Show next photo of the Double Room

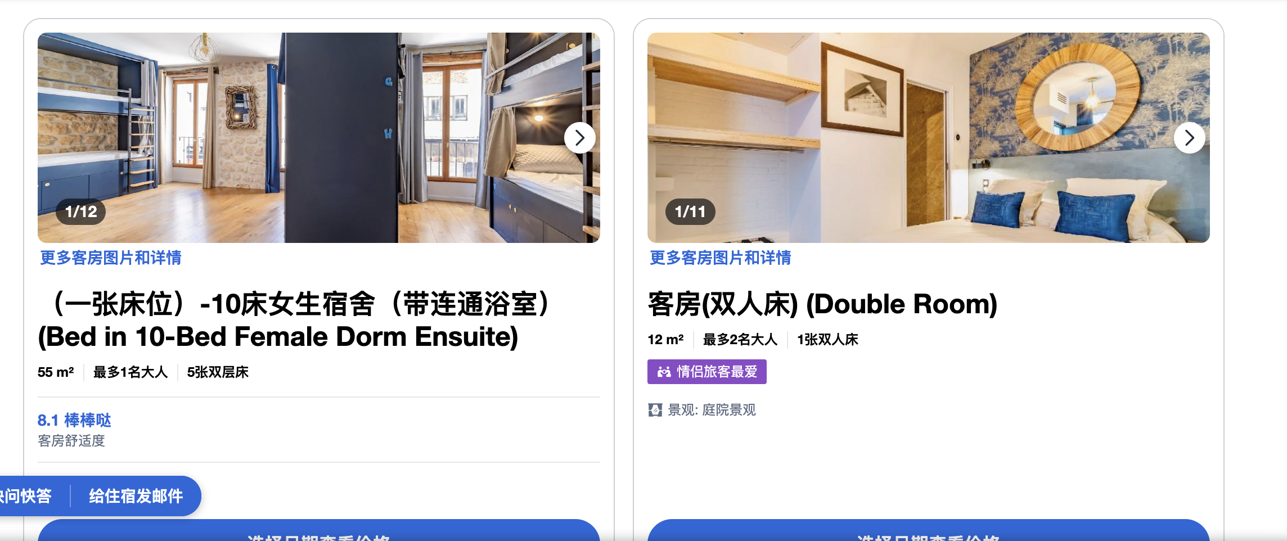[x=1189, y=138]
